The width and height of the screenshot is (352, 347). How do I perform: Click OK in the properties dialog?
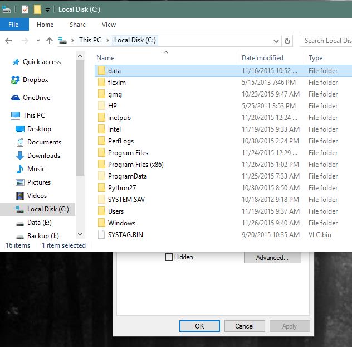[199, 326]
